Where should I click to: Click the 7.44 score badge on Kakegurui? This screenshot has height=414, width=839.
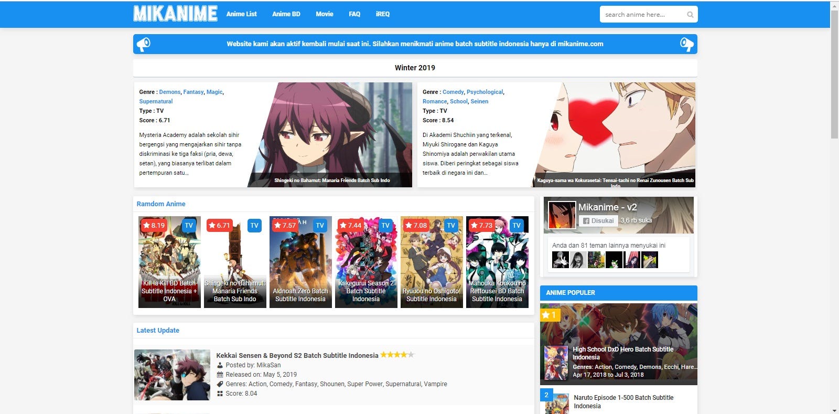(350, 226)
